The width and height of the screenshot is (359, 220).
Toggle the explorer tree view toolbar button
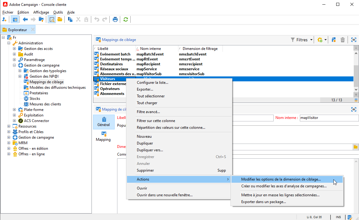pyautogui.click(x=14, y=19)
